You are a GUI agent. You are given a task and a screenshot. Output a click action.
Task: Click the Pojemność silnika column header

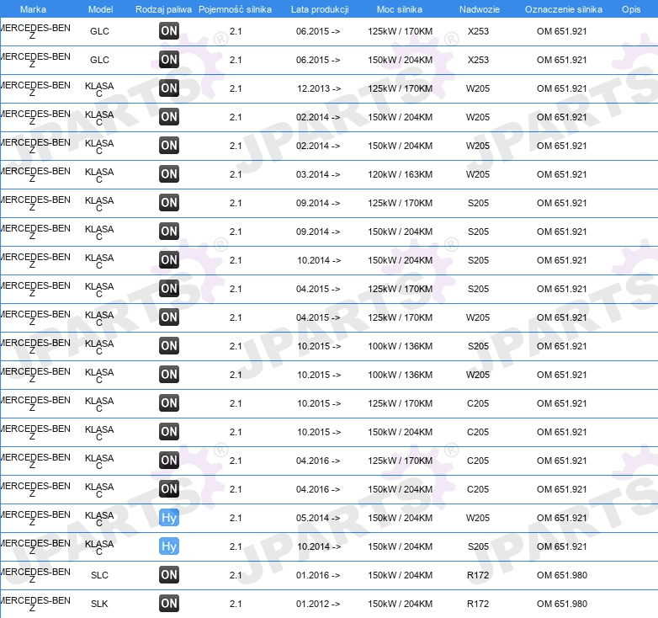click(x=235, y=9)
